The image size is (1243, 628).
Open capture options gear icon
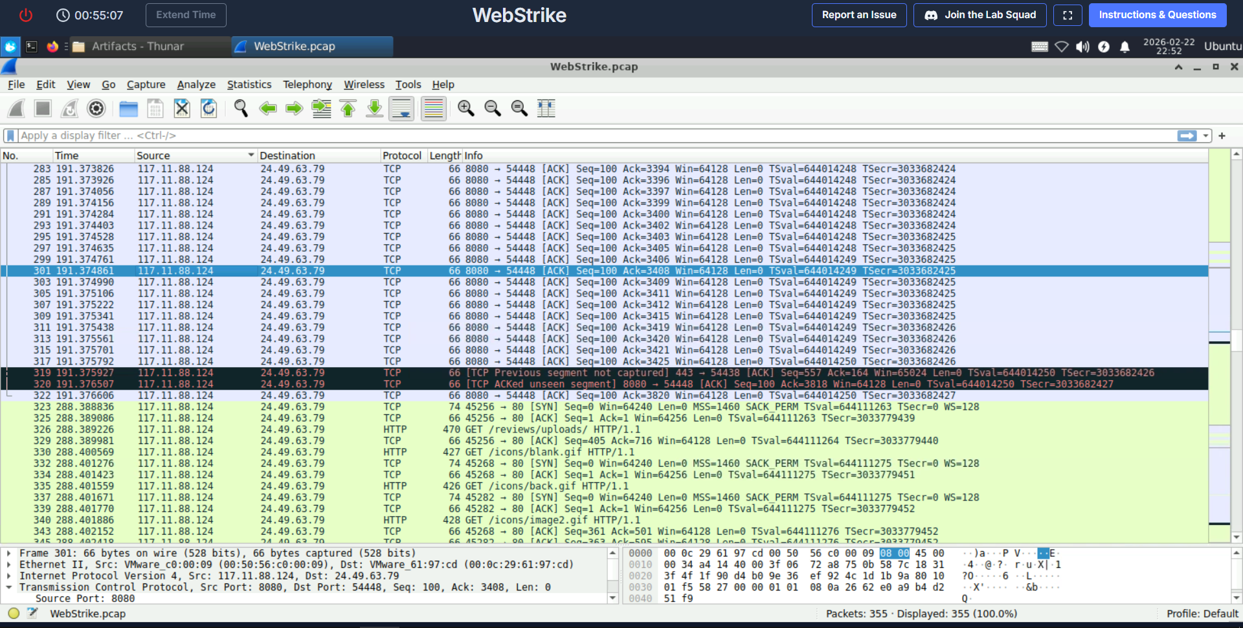pos(96,109)
